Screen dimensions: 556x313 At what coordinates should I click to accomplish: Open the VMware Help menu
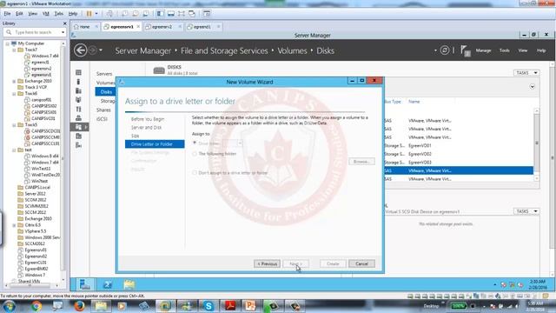pyautogui.click(x=73, y=14)
